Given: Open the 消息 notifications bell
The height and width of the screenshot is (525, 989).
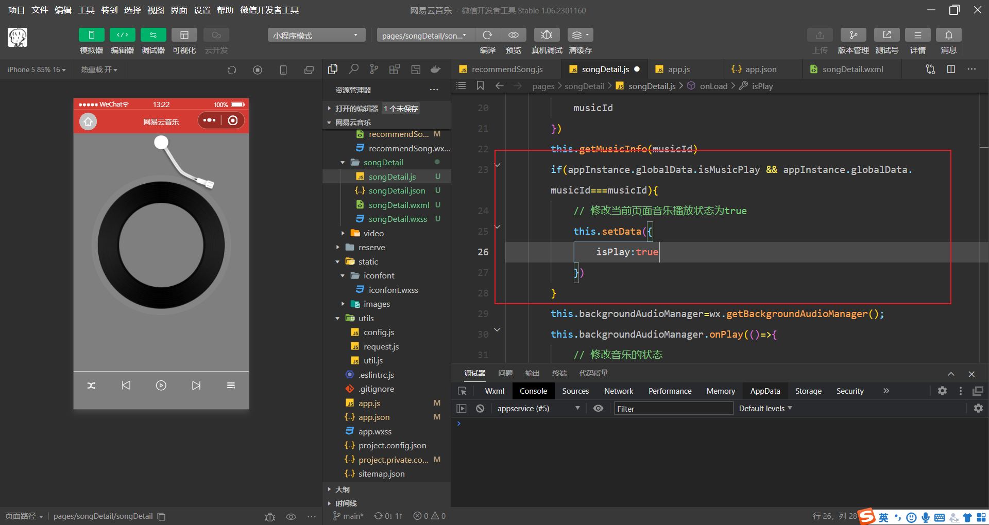Looking at the screenshot, I should pyautogui.click(x=948, y=35).
